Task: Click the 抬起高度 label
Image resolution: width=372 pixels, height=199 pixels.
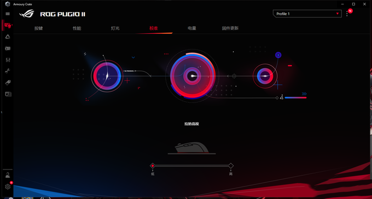Action: (191, 124)
